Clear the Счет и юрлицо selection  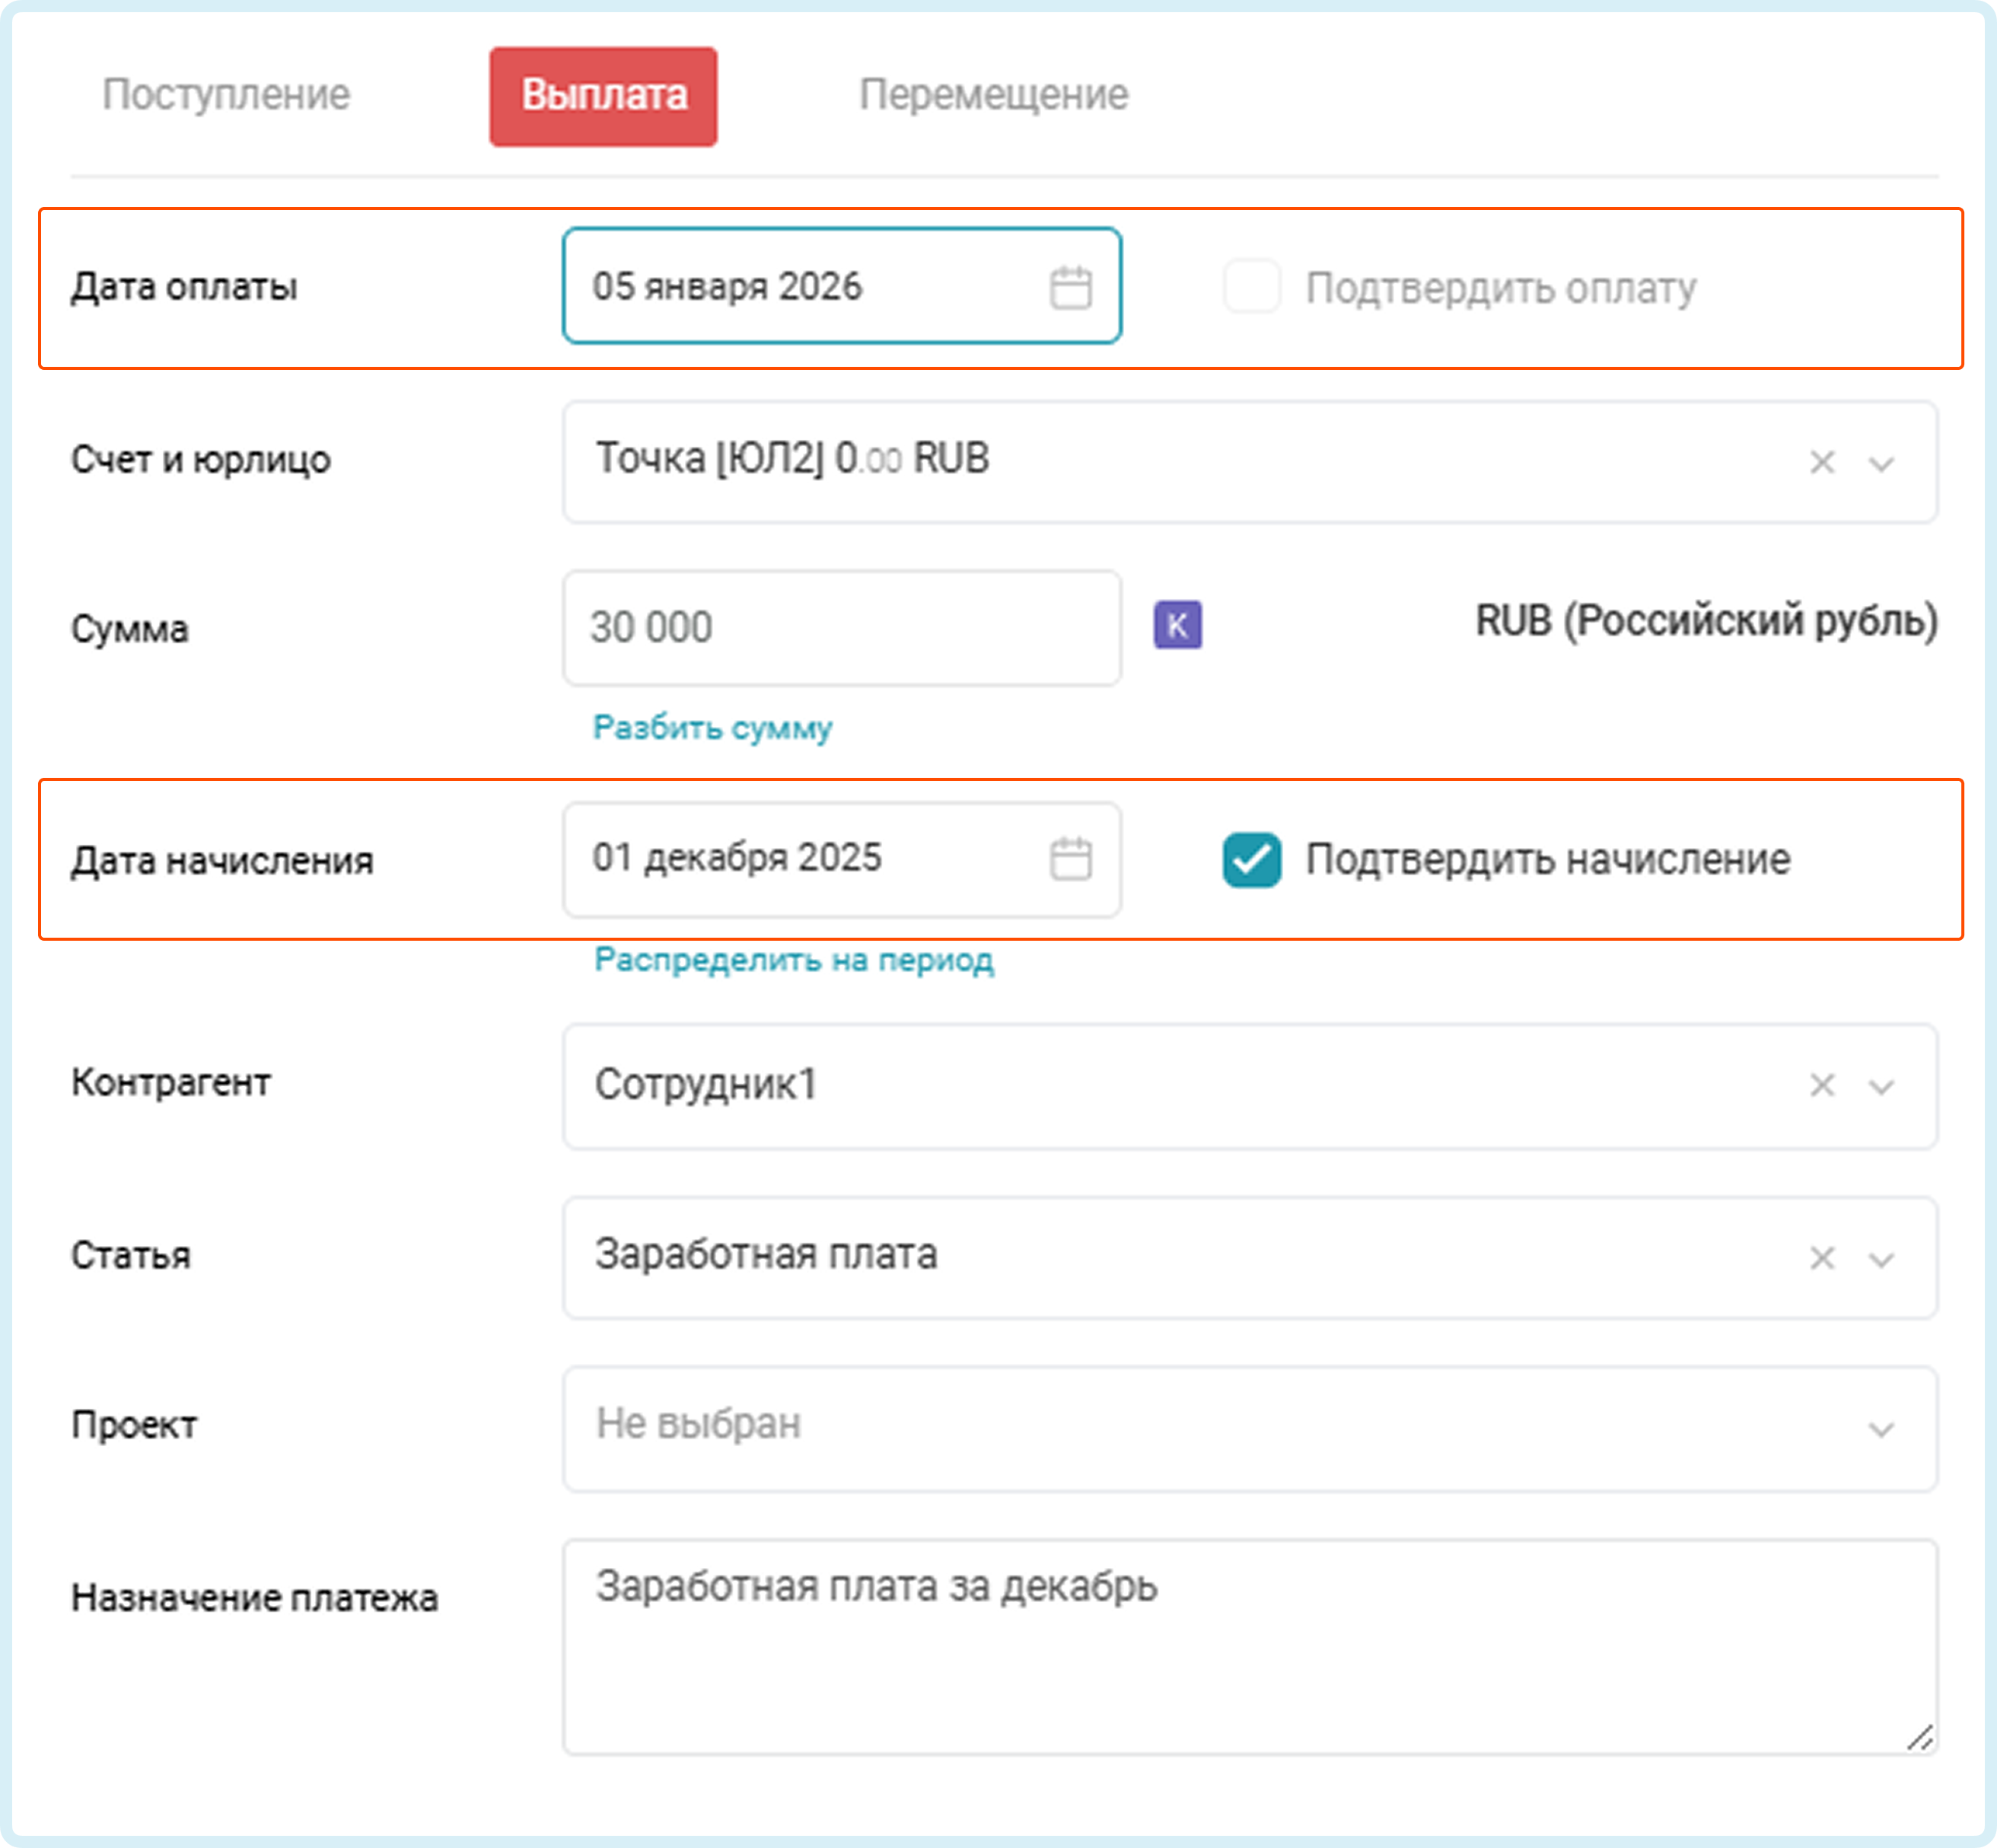(1822, 462)
